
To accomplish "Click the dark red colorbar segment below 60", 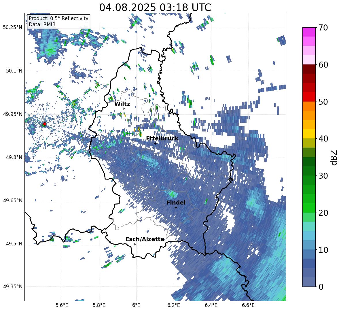I will pos(309,69).
